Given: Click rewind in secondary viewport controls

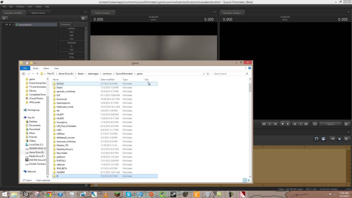Looking at the screenshot, I should (264, 124).
